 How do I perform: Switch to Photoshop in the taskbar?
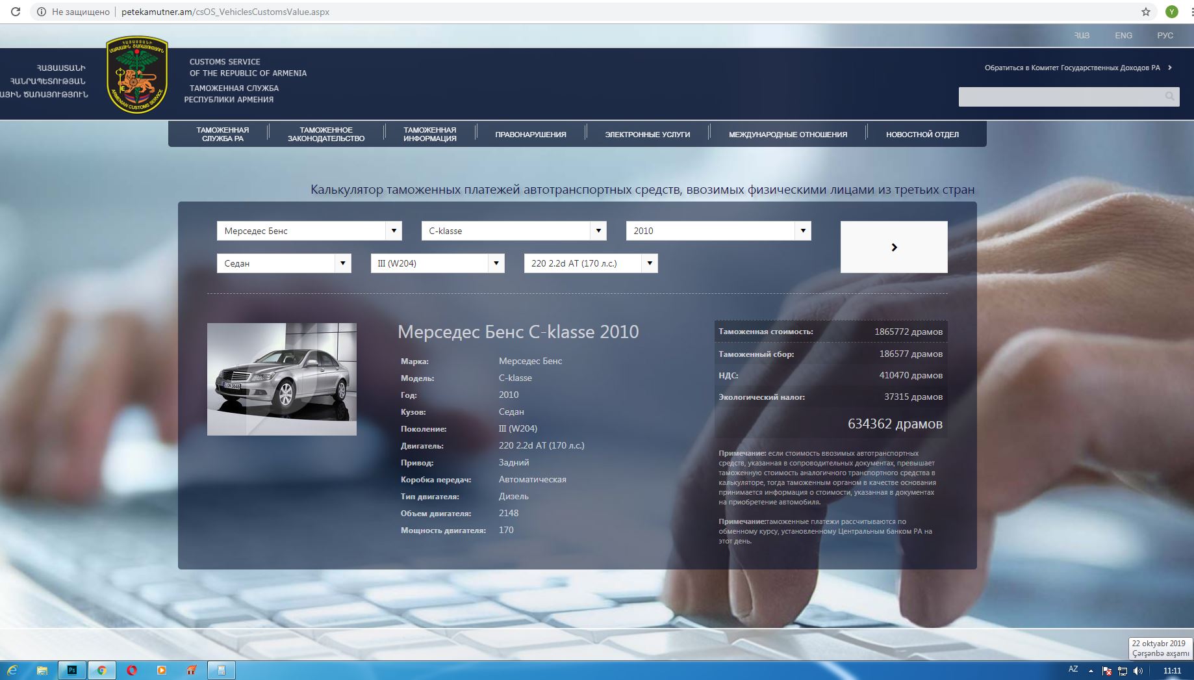72,670
